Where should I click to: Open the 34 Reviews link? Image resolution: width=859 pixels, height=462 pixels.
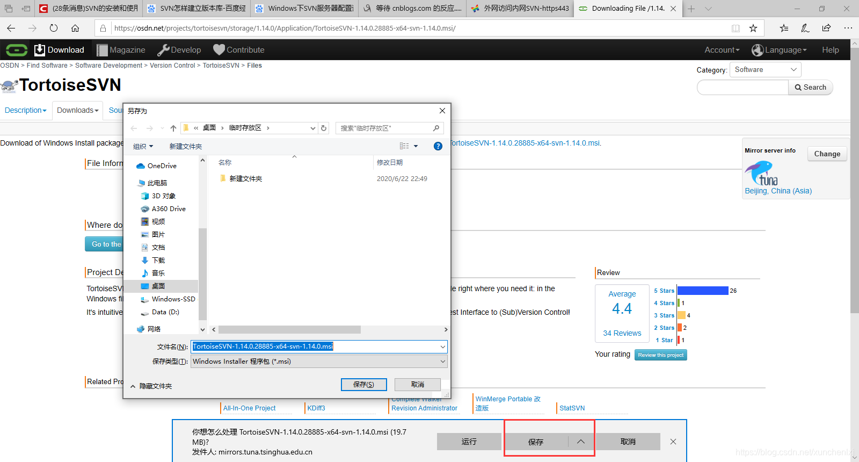coord(622,333)
